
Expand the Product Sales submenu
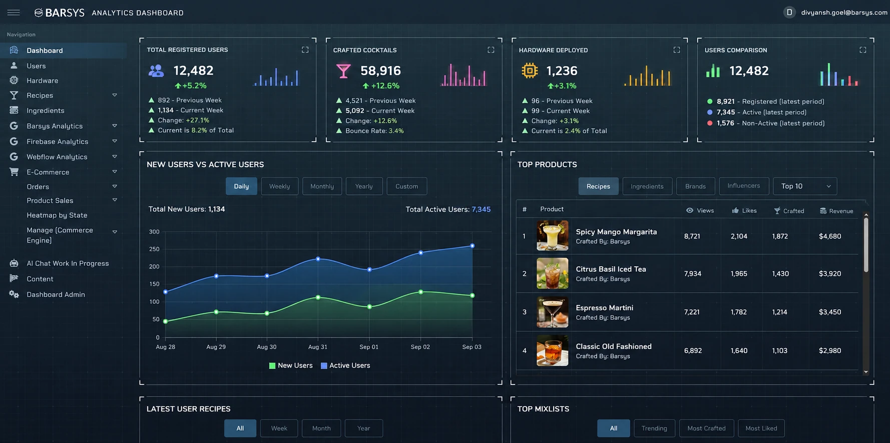[115, 200]
